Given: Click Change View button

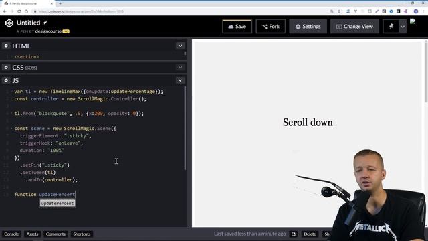Looking at the screenshot, I should [x=354, y=27].
